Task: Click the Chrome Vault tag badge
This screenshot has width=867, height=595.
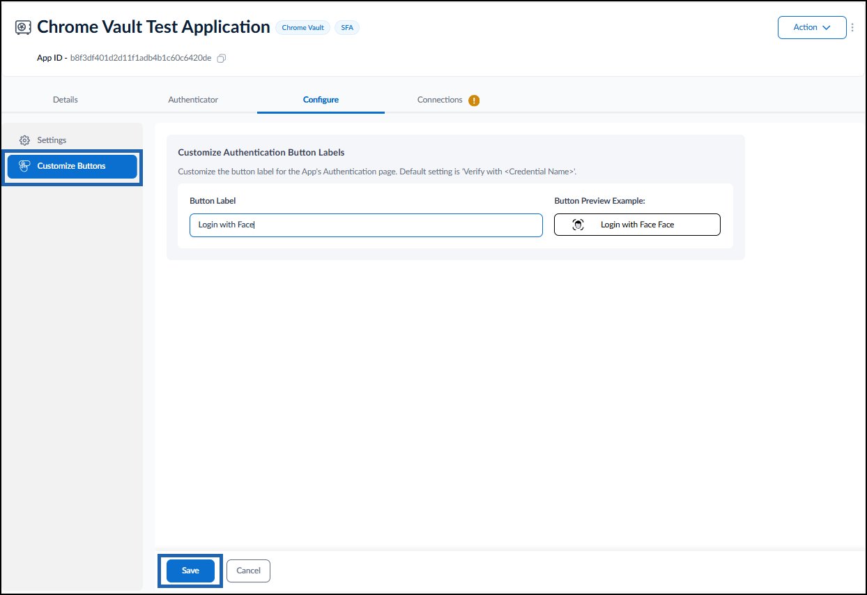Action: [302, 28]
